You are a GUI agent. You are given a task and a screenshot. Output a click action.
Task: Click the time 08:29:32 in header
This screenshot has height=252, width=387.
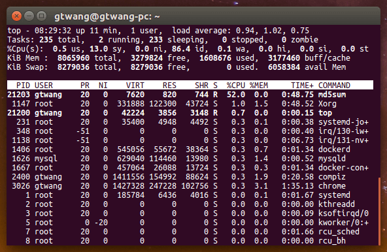tap(53, 31)
